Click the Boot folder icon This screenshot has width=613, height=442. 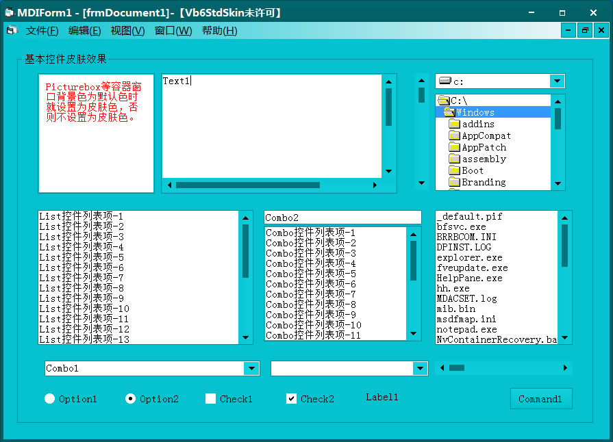tap(454, 170)
